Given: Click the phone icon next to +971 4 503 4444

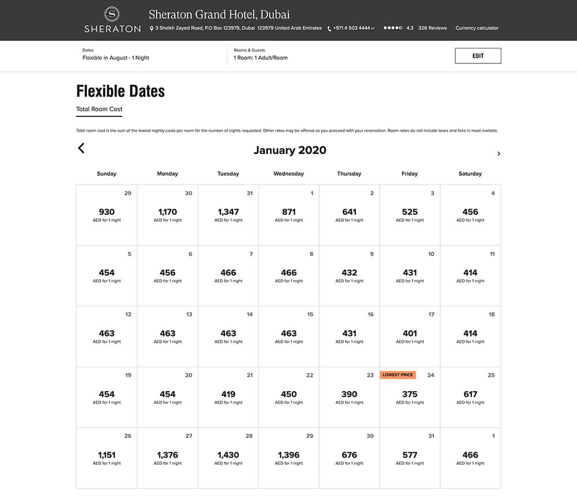Looking at the screenshot, I should coord(327,28).
